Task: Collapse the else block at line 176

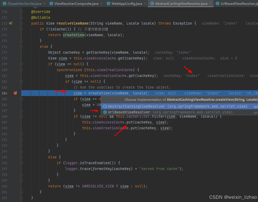Action: (x=21, y=47)
